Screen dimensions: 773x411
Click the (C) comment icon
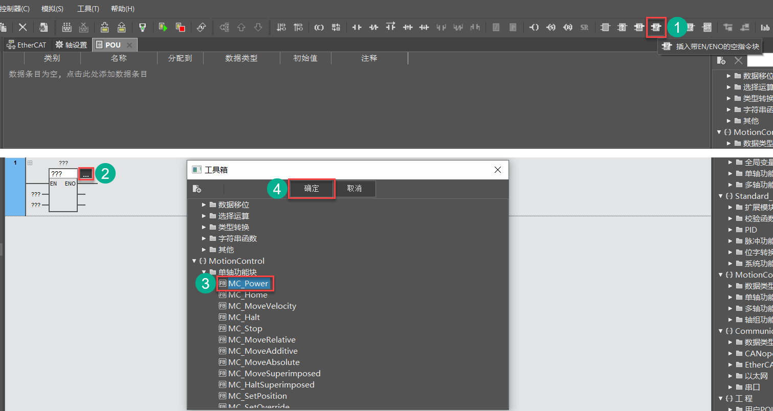point(319,28)
